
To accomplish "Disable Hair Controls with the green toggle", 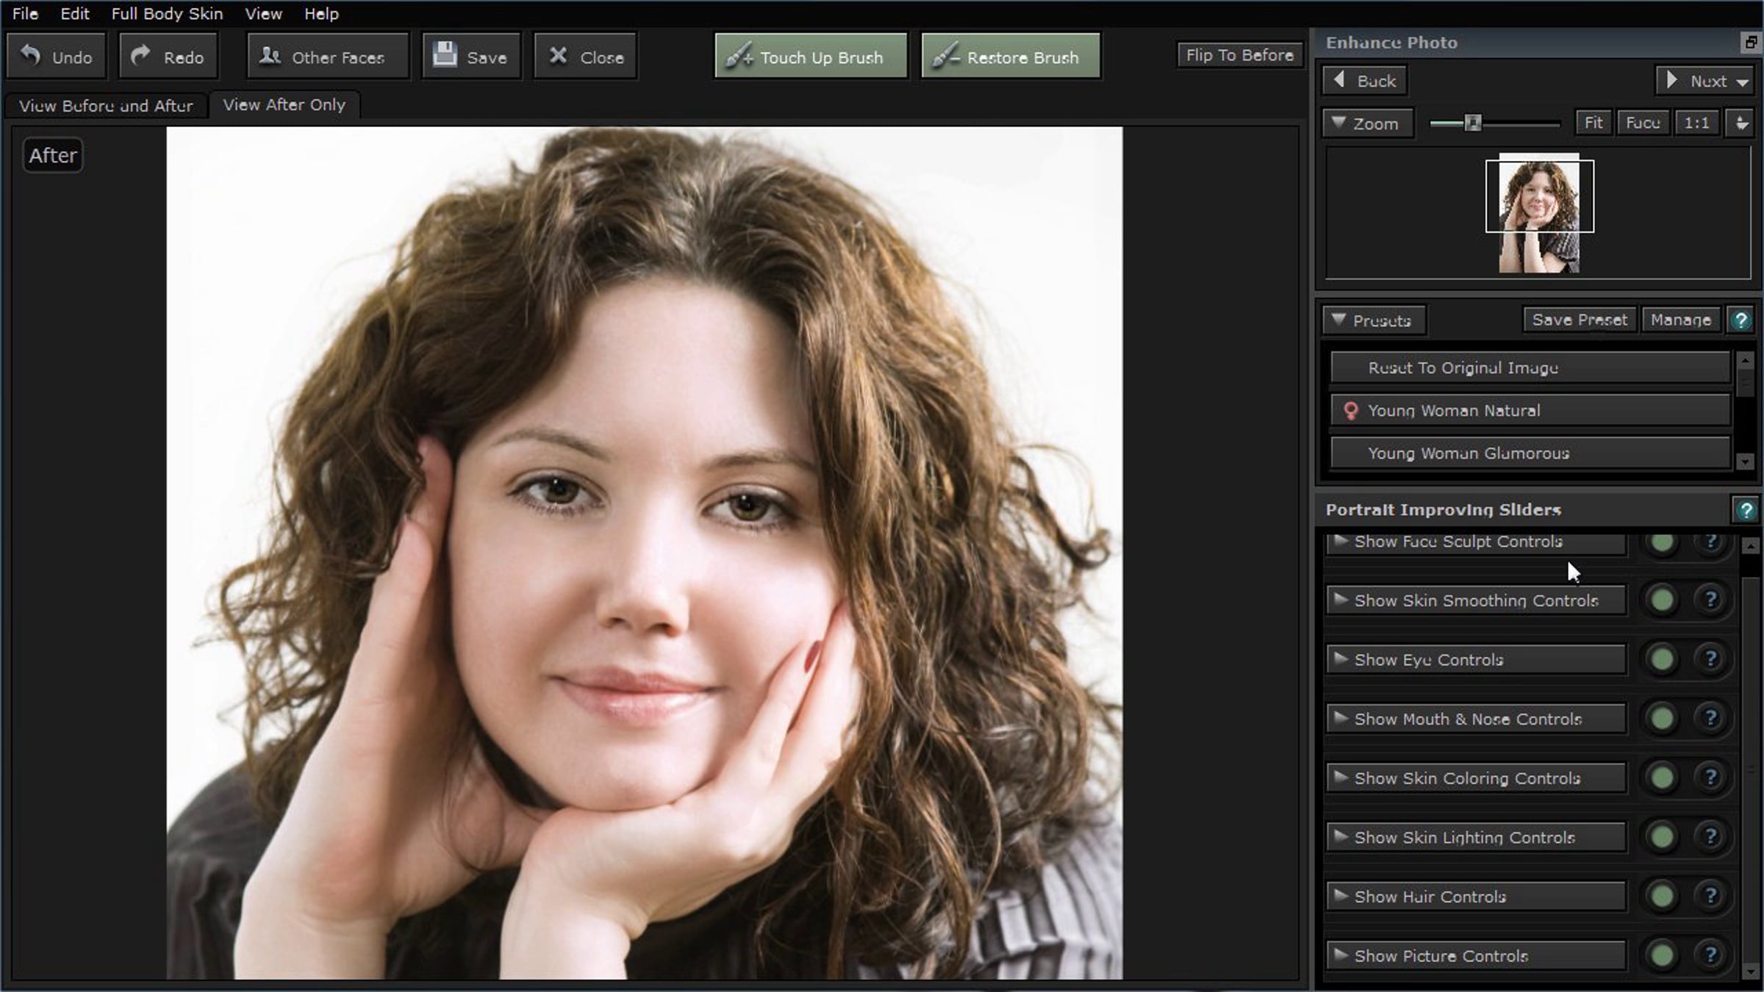I will [1662, 896].
